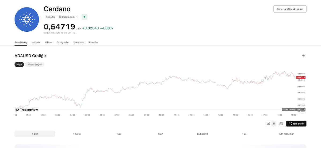Switch to area chart style icon
Image resolution: width=321 pixels, height=148 pixels.
tap(268, 124)
